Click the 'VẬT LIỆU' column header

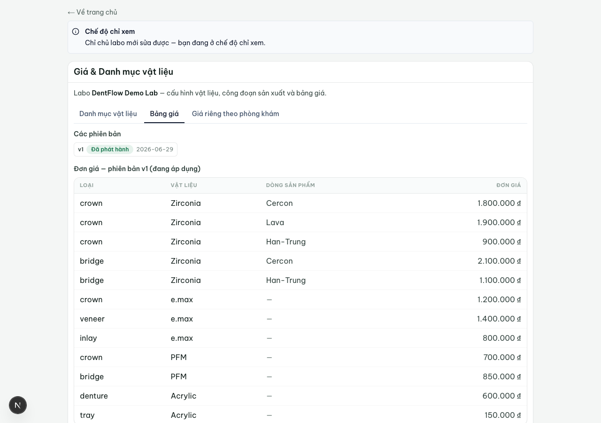(x=184, y=185)
